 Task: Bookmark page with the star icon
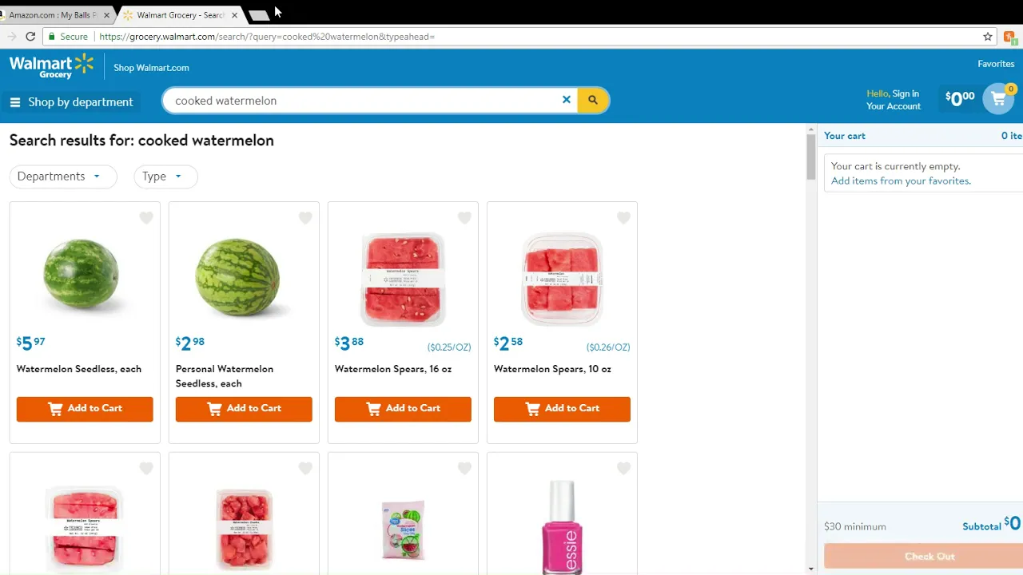point(988,37)
